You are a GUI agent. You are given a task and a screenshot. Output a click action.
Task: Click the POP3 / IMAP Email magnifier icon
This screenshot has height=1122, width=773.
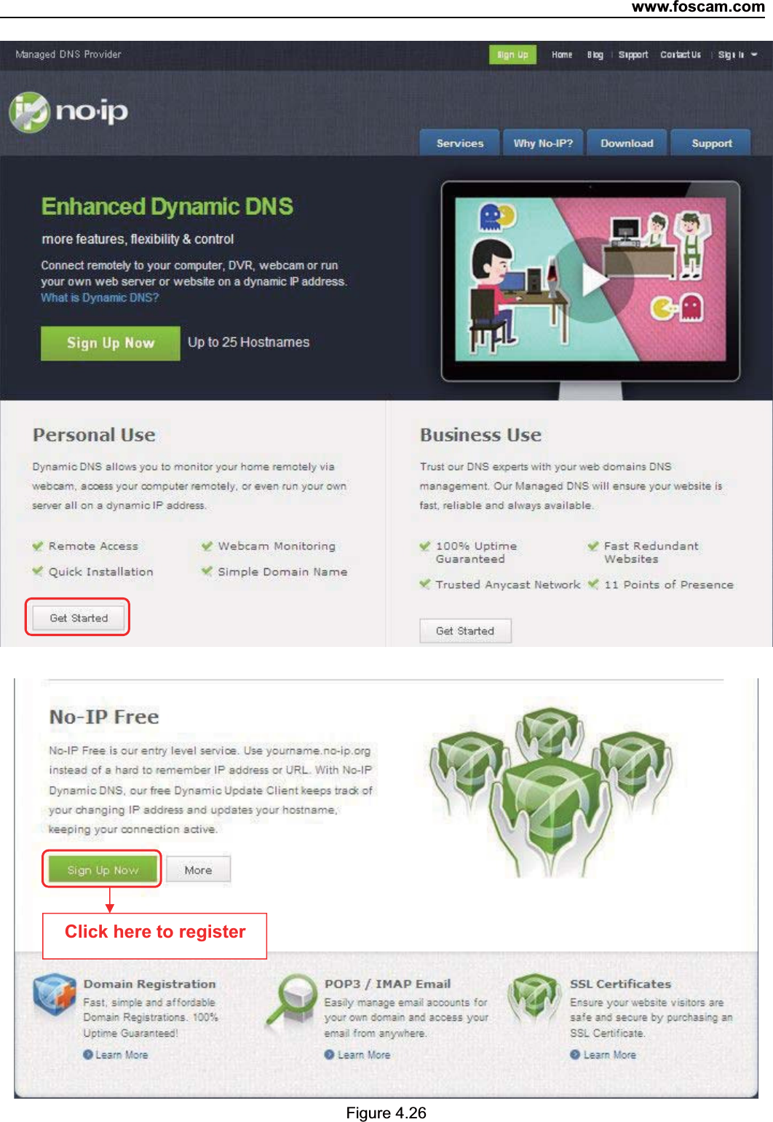pos(290,999)
